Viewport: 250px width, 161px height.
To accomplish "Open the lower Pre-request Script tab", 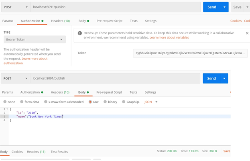I will tap(109, 92).
